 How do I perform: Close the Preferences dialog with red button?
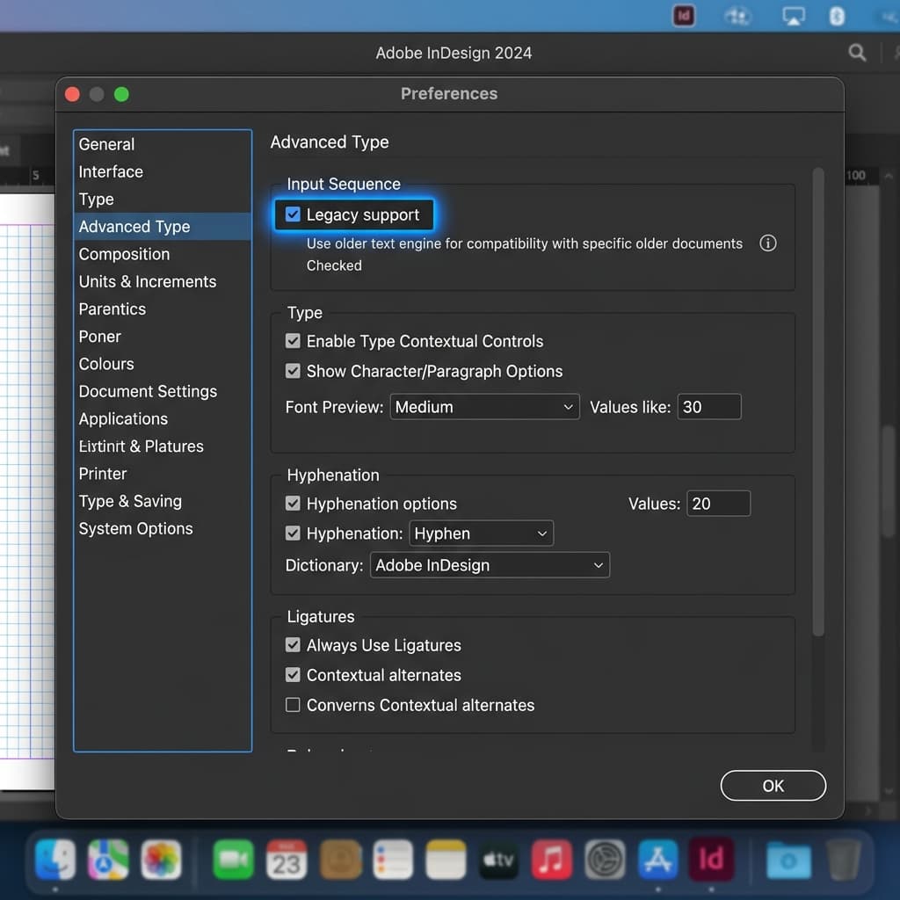(x=72, y=94)
